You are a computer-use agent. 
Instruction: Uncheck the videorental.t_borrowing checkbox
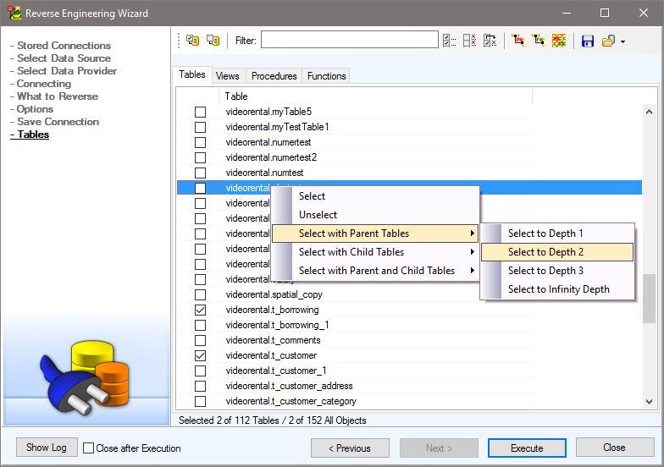pyautogui.click(x=201, y=310)
